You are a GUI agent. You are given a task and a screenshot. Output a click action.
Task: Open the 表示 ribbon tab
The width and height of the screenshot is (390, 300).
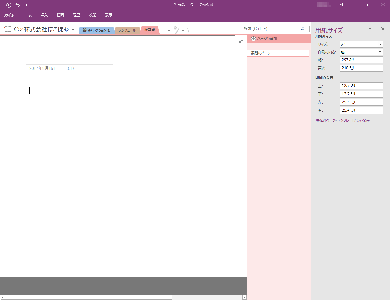(109, 15)
